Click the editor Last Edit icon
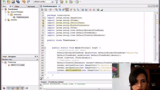The height and width of the screenshot is (90, 160). pyautogui.click(x=42, y=10)
